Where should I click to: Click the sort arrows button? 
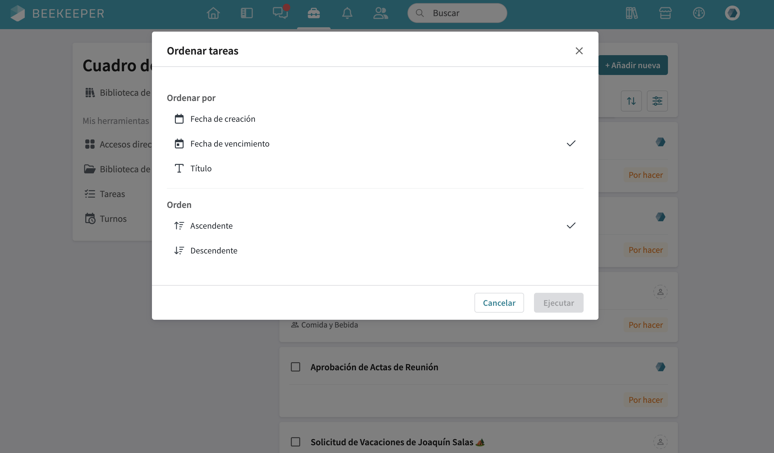tap(631, 101)
